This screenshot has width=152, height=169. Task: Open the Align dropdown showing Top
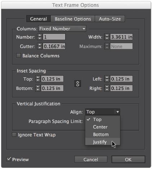[103, 112]
